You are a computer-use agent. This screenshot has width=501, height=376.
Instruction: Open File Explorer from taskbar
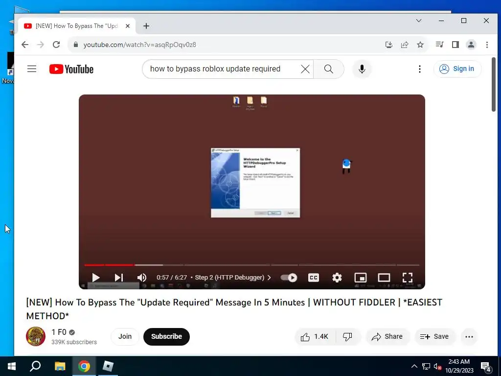click(x=60, y=366)
